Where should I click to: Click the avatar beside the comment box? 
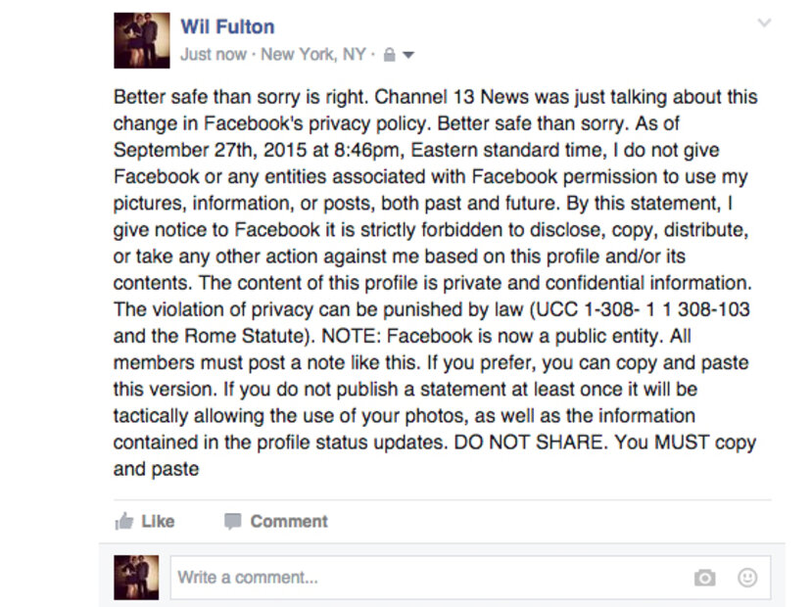(136, 578)
